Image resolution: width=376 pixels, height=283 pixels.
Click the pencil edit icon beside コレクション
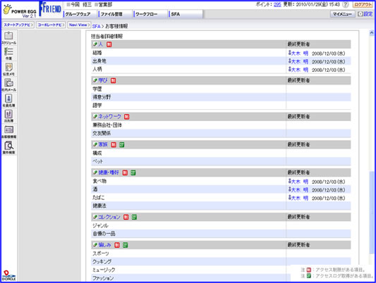click(95, 217)
